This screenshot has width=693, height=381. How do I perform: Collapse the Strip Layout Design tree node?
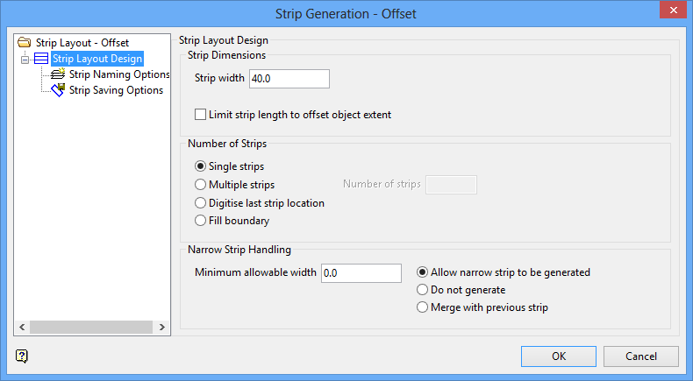pyautogui.click(x=25, y=59)
